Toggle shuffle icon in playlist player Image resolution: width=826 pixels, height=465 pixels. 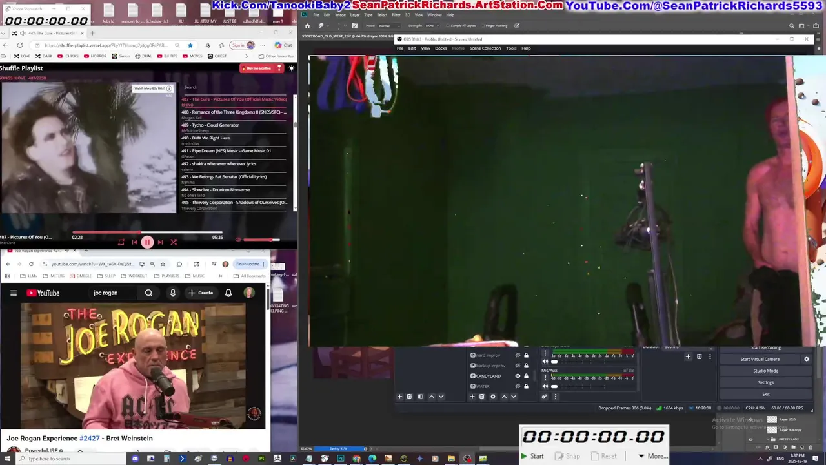173,242
